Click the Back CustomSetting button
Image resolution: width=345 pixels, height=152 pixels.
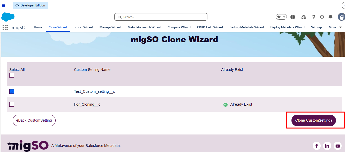(x=34, y=120)
